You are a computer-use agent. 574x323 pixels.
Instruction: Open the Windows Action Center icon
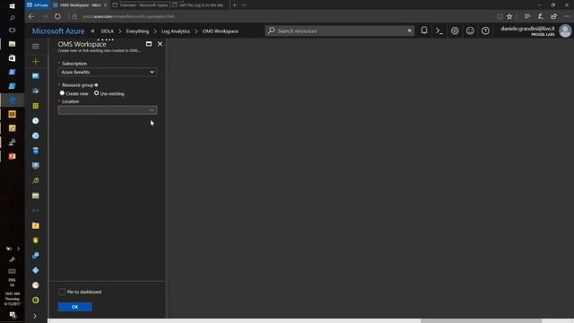13,315
